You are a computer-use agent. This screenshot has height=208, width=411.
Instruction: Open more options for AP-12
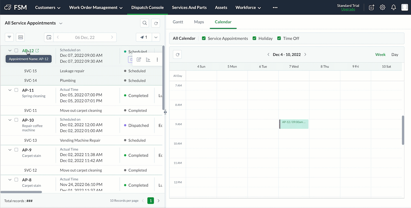(x=157, y=59)
